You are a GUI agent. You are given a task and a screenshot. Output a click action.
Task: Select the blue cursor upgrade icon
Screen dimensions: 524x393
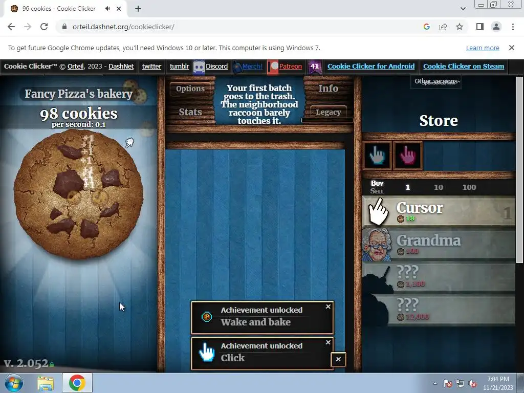377,156
